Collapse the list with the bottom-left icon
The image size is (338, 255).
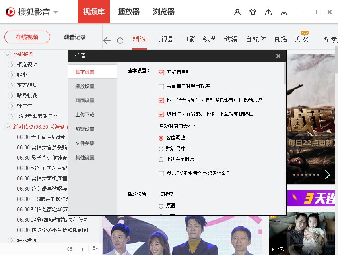[x=95, y=248]
